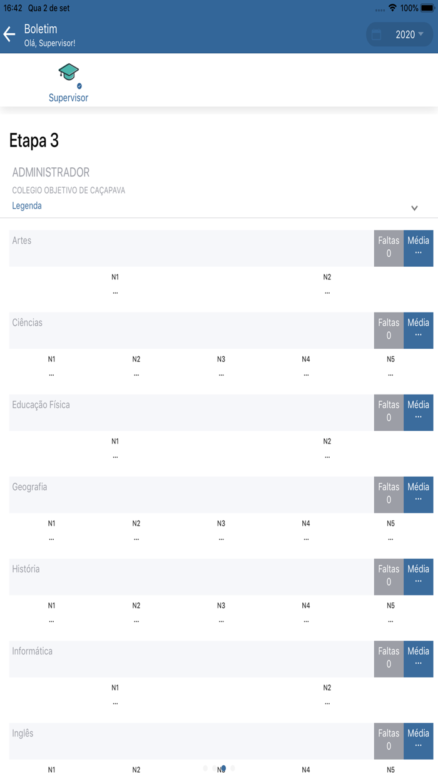The image size is (438, 779).
Task: Click the Média button for Artes
Action: point(418,248)
